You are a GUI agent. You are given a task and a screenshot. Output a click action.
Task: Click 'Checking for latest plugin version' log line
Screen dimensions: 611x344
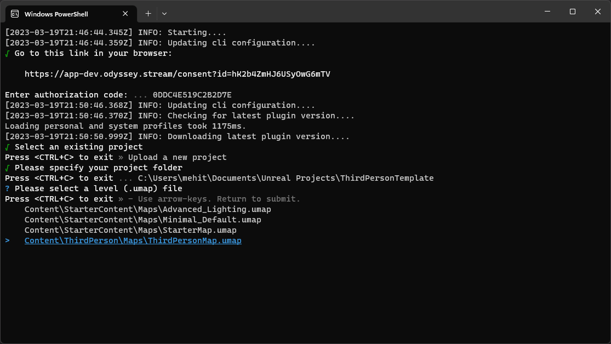click(x=180, y=116)
